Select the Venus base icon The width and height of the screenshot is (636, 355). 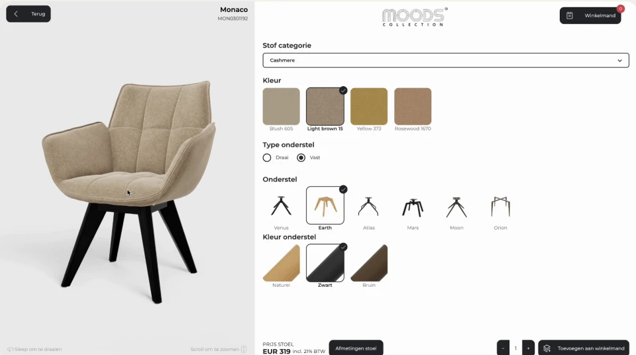[281, 206]
